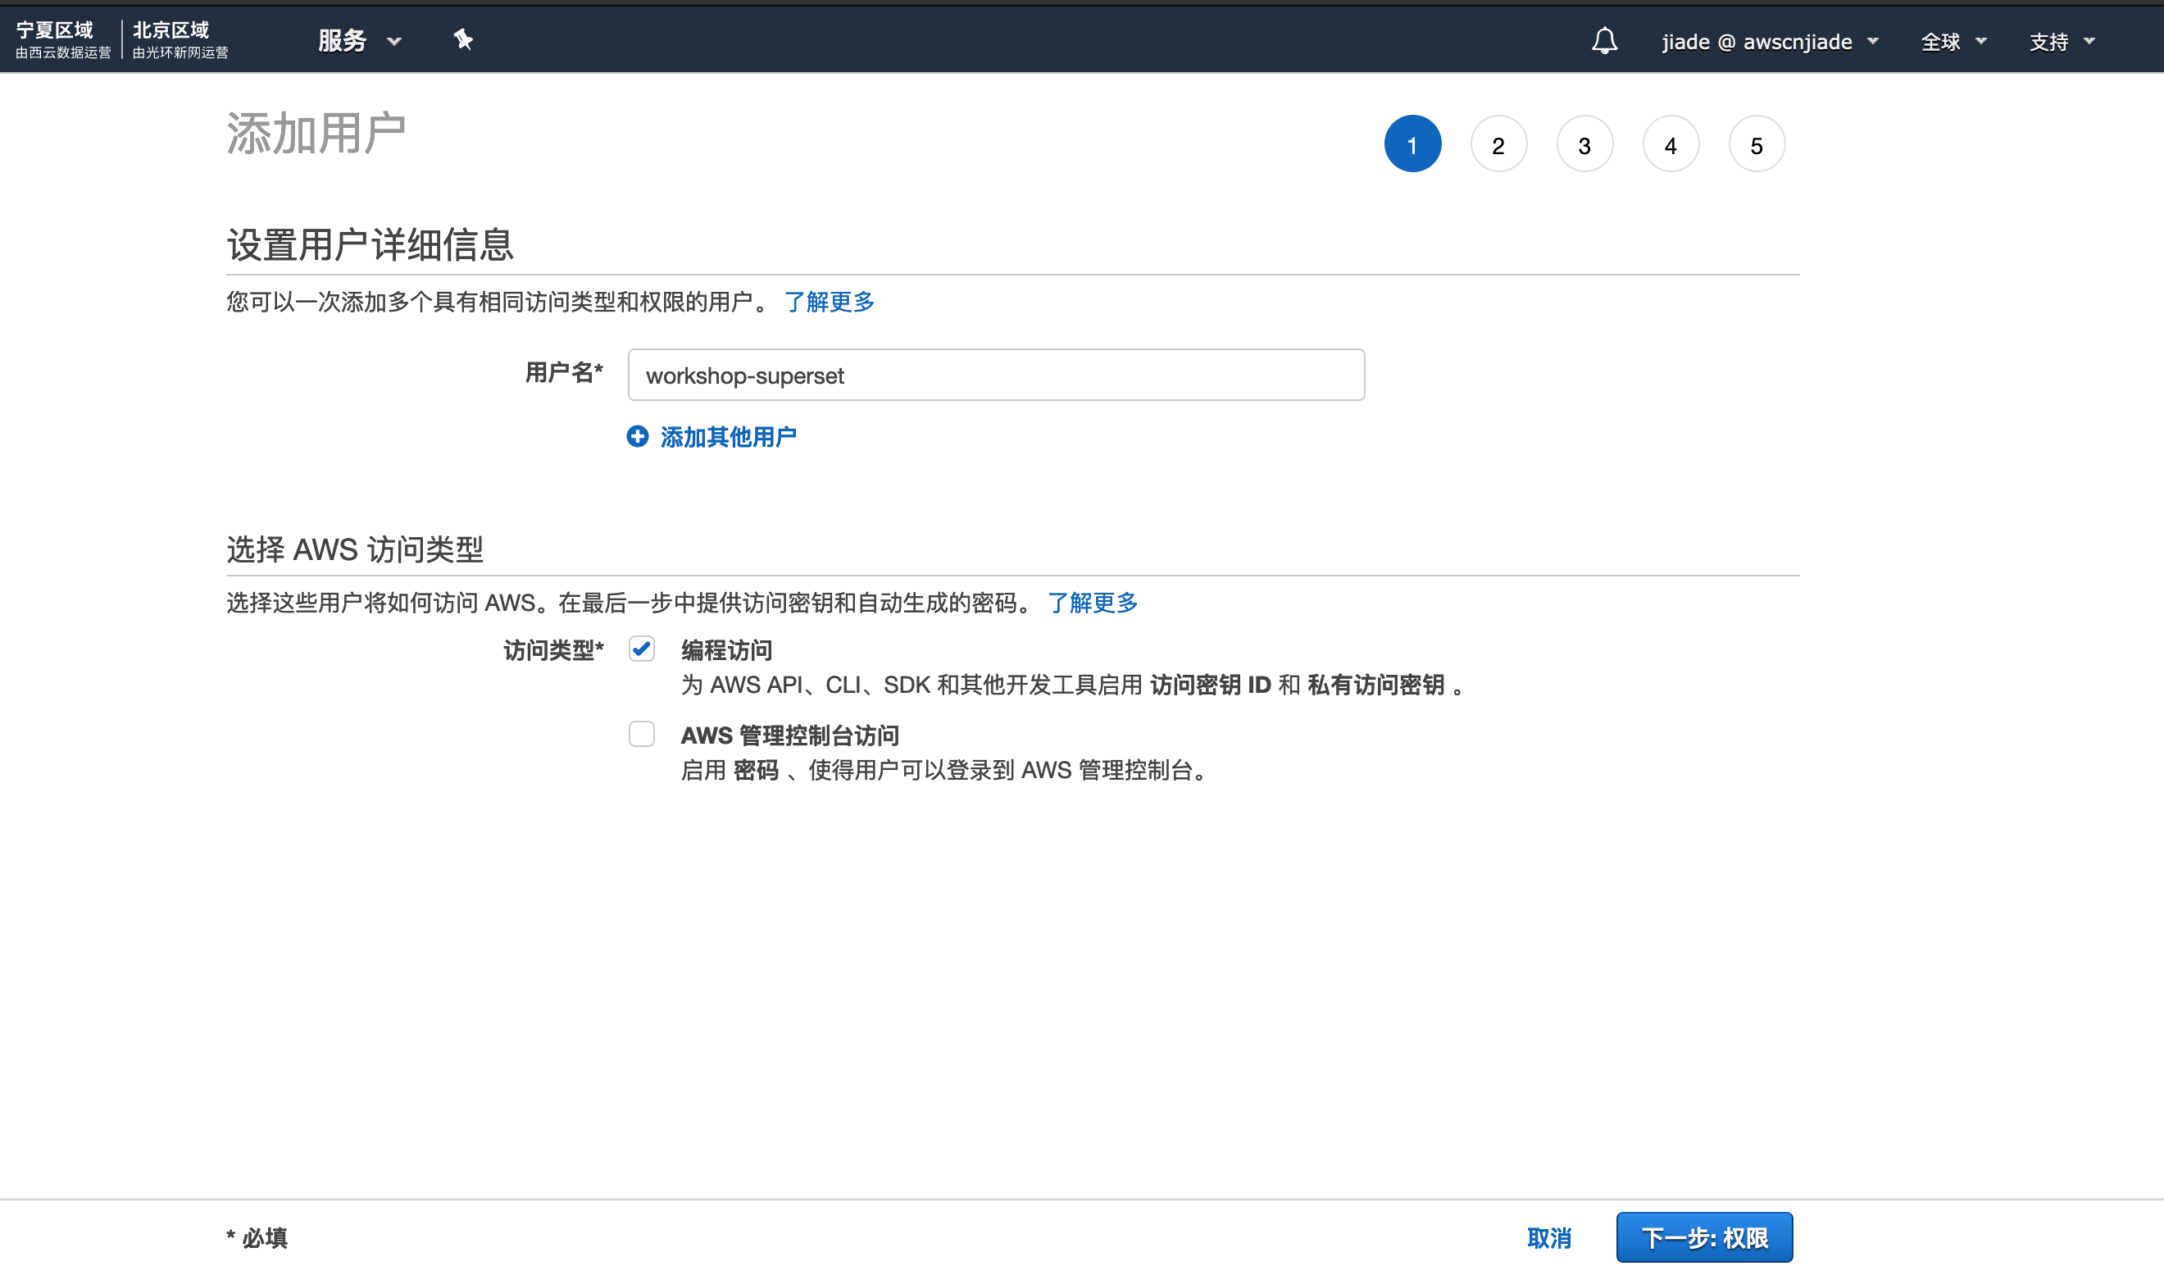Open 了解更多 link under access type
The image size is (2164, 1266).
(1092, 602)
